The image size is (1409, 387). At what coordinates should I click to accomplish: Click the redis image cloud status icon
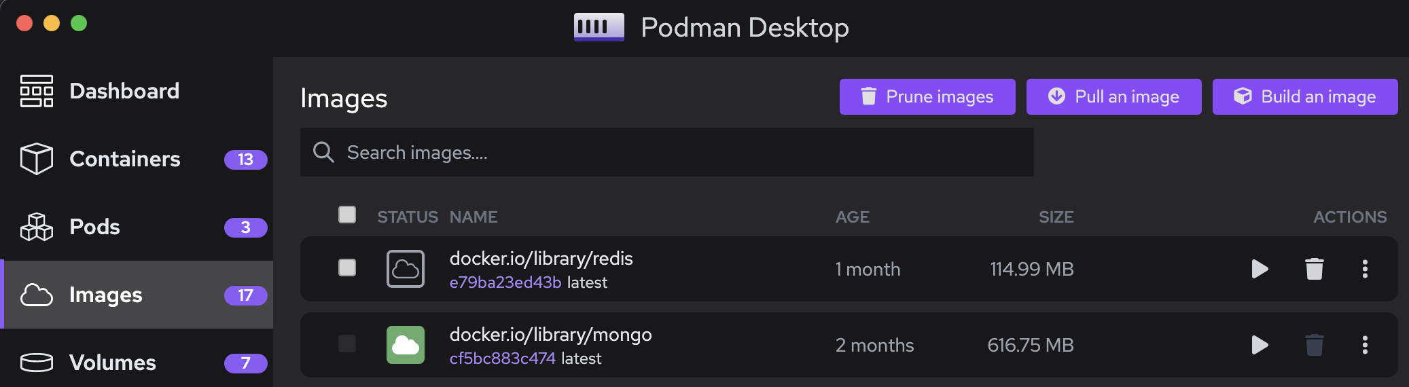click(406, 269)
